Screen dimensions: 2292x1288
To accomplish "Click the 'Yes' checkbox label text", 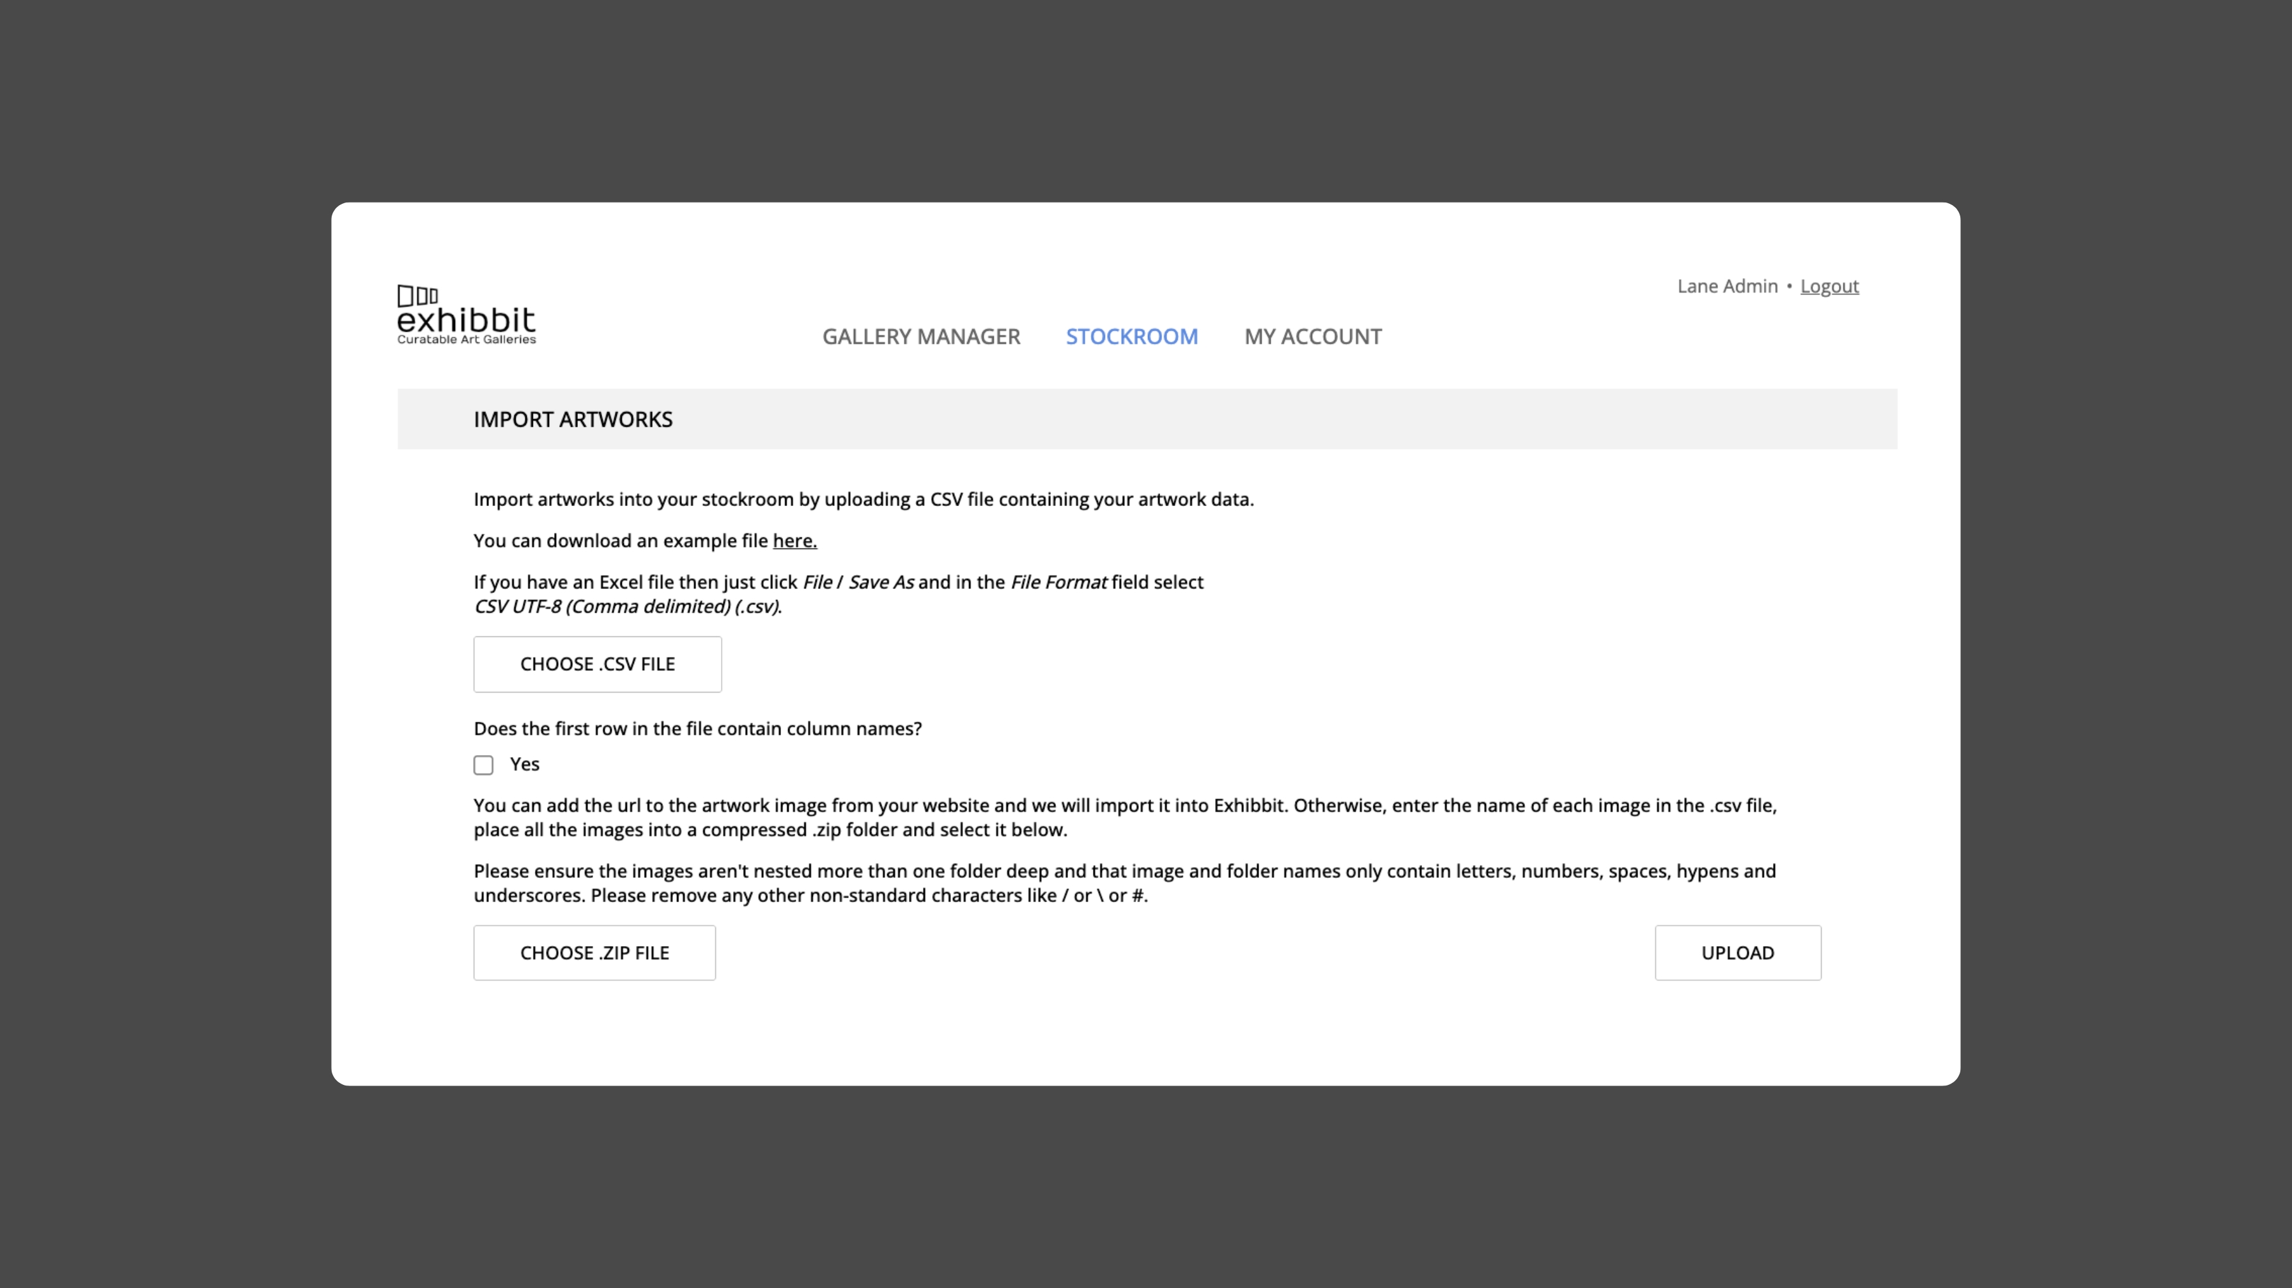I will (x=524, y=764).
